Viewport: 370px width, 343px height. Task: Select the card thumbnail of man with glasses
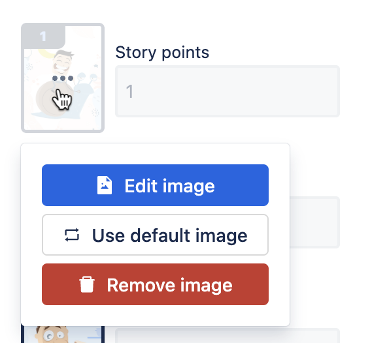[x=63, y=335]
